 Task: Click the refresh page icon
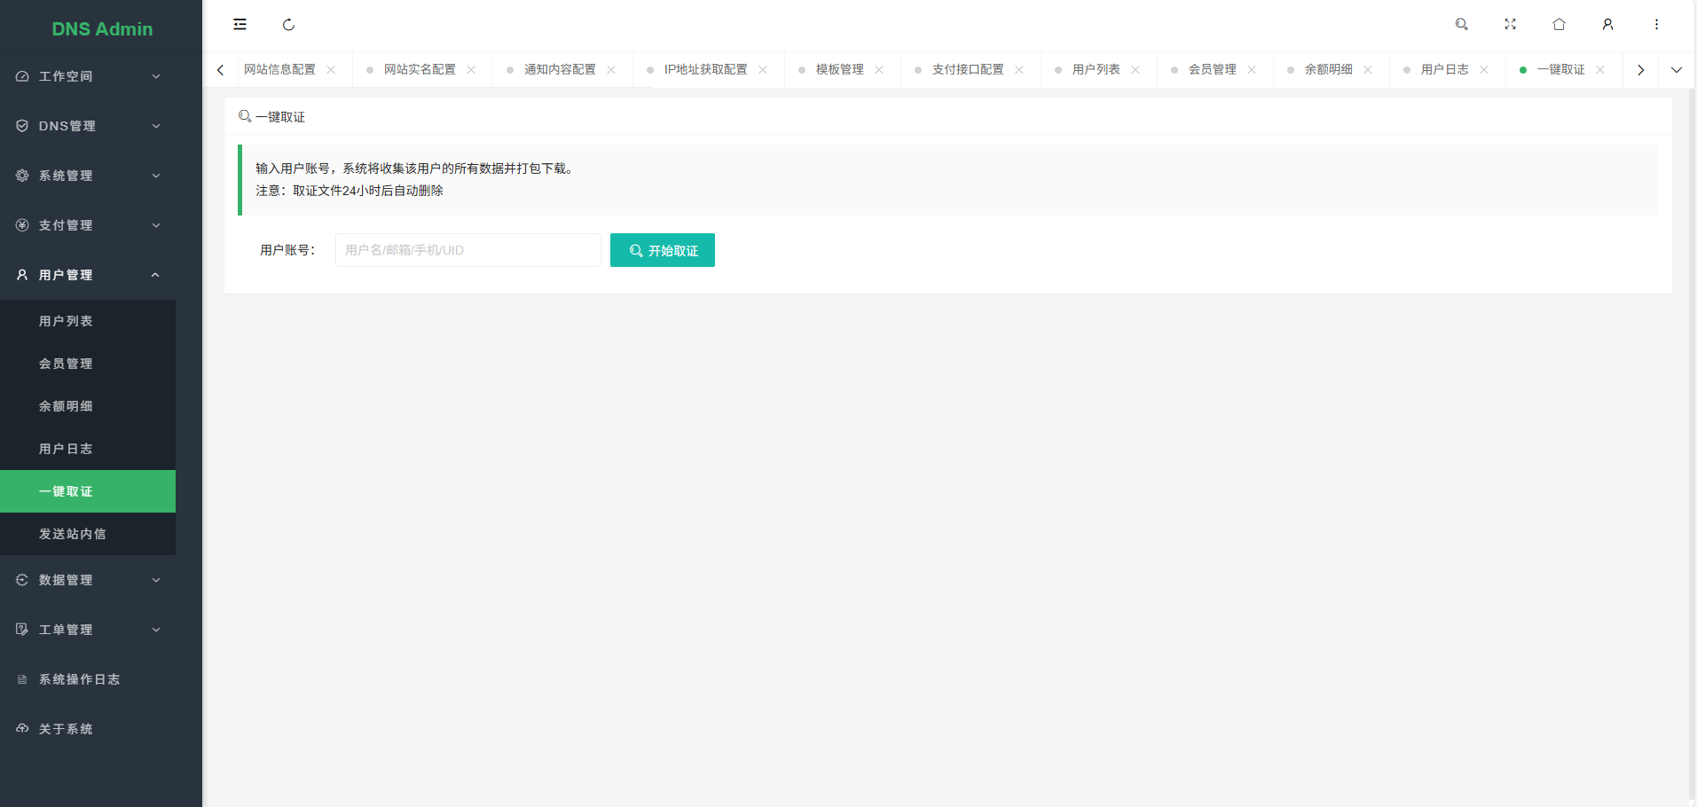point(288,25)
